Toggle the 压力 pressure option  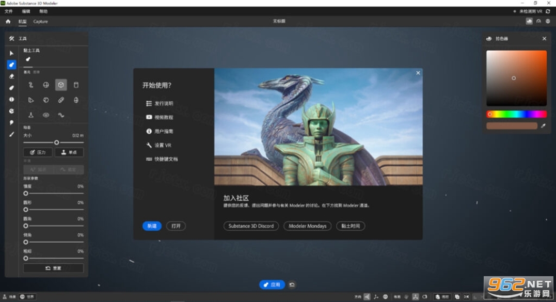[38, 152]
